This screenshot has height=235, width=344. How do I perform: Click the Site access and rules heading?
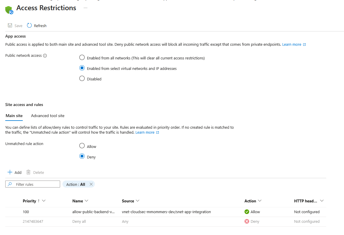click(x=24, y=105)
